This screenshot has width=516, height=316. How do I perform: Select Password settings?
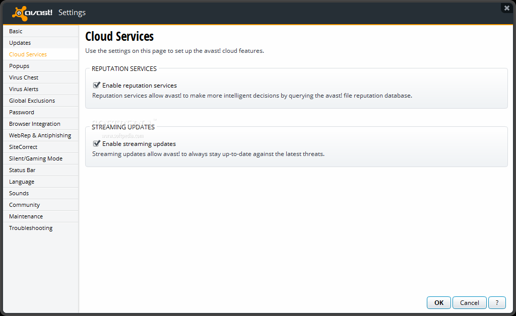click(41, 112)
